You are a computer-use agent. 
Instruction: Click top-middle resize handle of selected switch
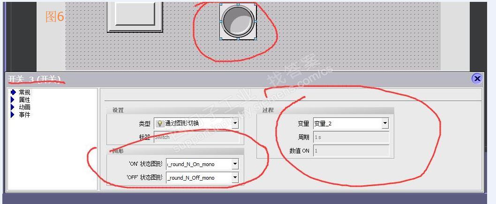click(x=238, y=4)
